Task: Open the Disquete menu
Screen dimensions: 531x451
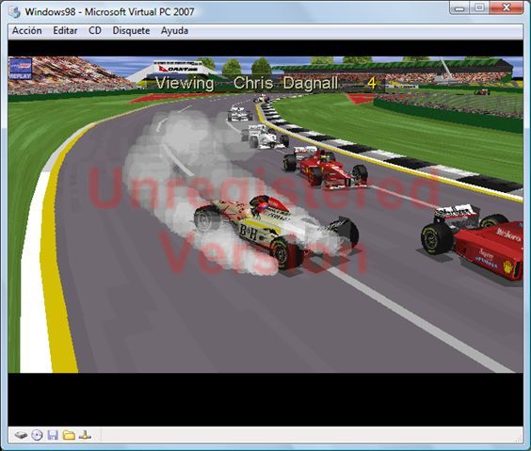Action: click(x=131, y=30)
